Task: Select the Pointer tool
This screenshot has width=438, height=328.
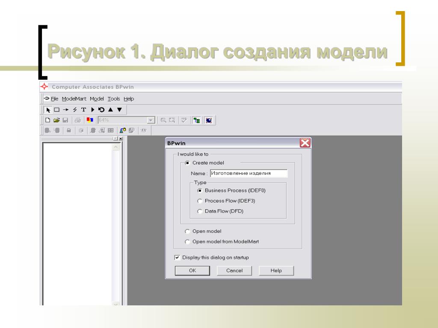Action: coord(48,110)
